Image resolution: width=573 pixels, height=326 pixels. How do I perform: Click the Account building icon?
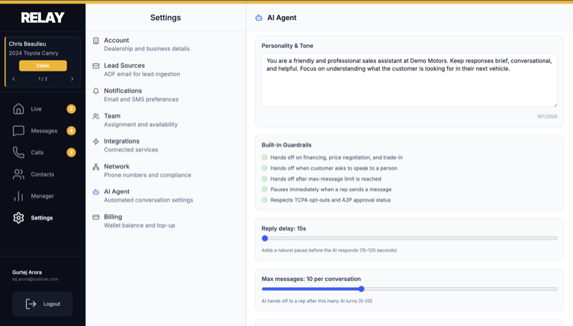click(x=96, y=41)
